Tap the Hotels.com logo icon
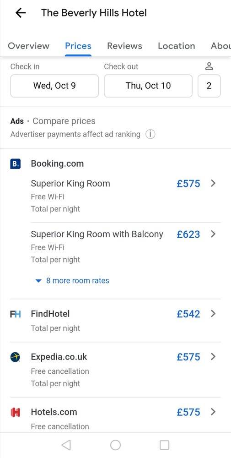This screenshot has height=458, width=231. (15, 412)
